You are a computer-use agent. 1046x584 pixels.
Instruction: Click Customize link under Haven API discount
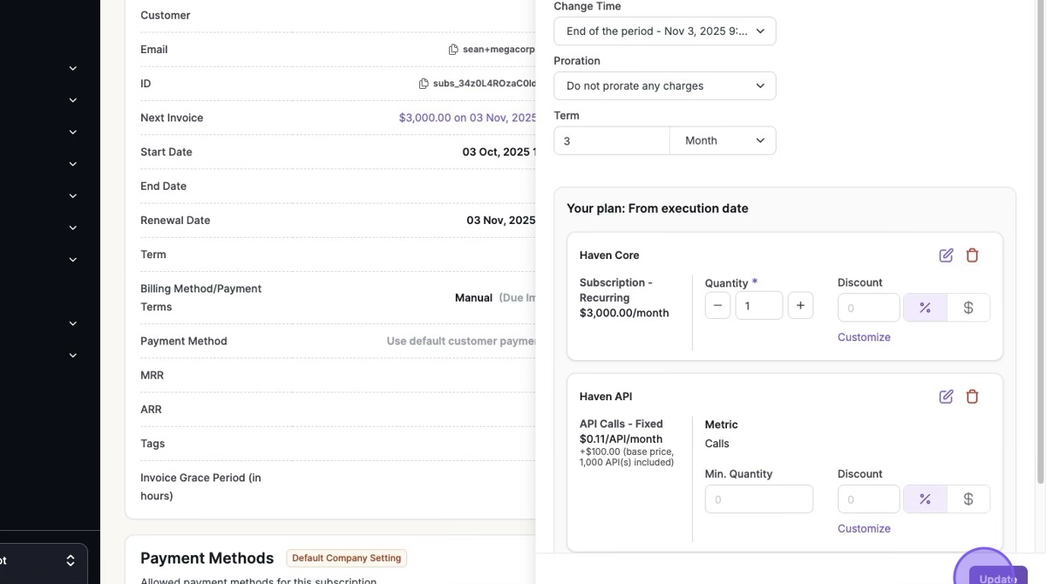coord(864,529)
